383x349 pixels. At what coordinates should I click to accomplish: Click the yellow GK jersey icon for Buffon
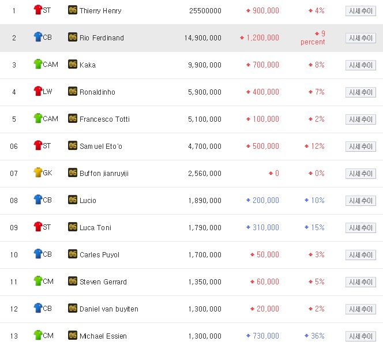click(38, 173)
